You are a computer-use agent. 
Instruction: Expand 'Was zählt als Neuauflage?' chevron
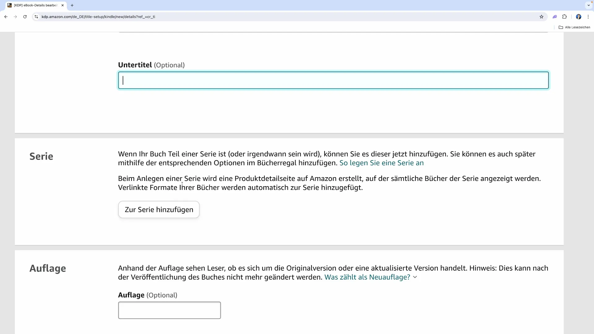click(415, 277)
